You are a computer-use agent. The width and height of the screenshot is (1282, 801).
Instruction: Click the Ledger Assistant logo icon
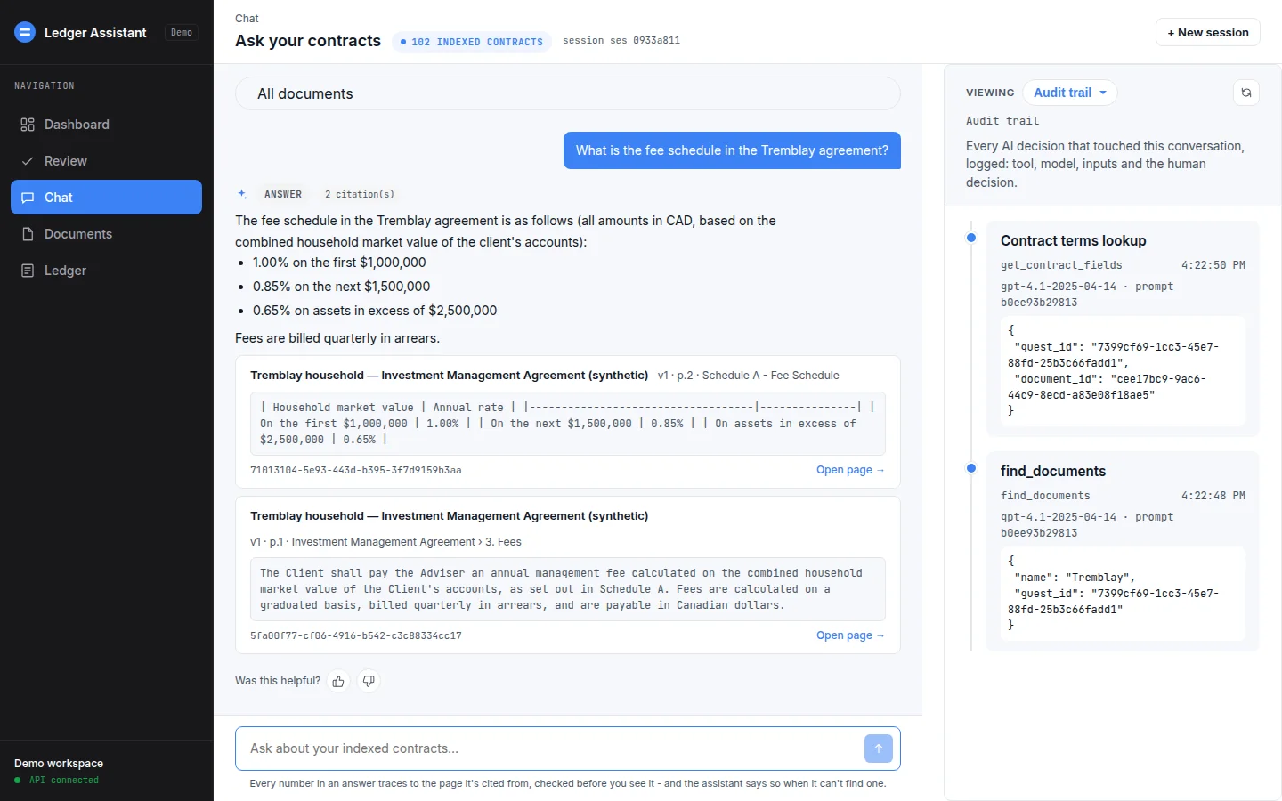[x=25, y=32]
